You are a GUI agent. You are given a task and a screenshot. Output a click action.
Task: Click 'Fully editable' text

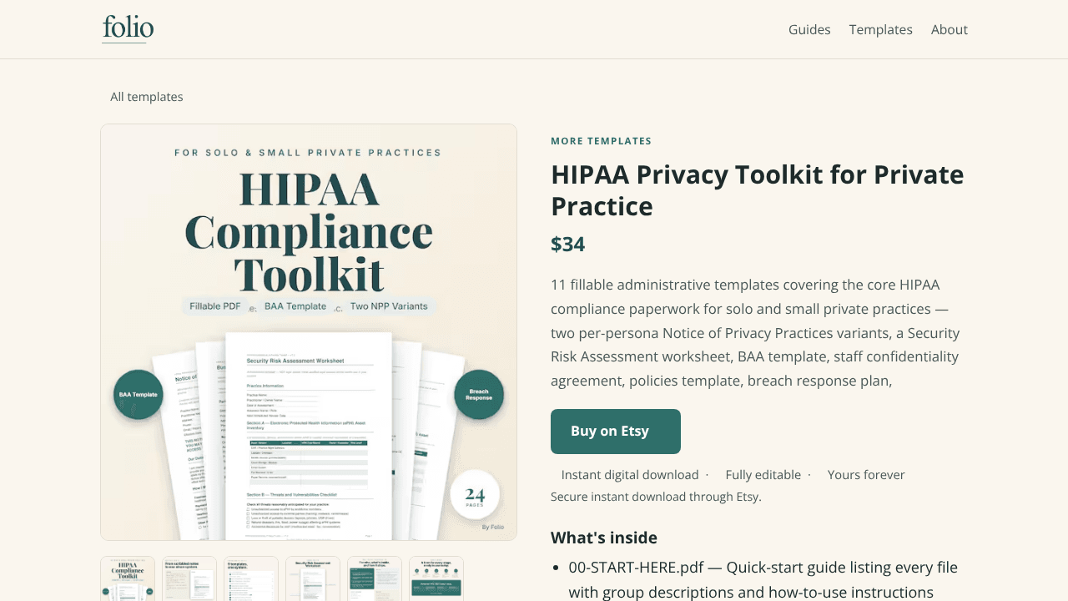click(763, 475)
